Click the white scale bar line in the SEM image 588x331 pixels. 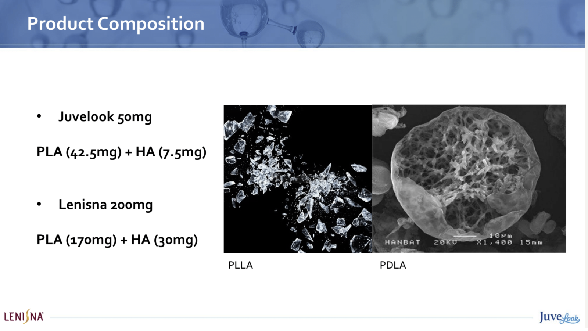tap(465, 236)
